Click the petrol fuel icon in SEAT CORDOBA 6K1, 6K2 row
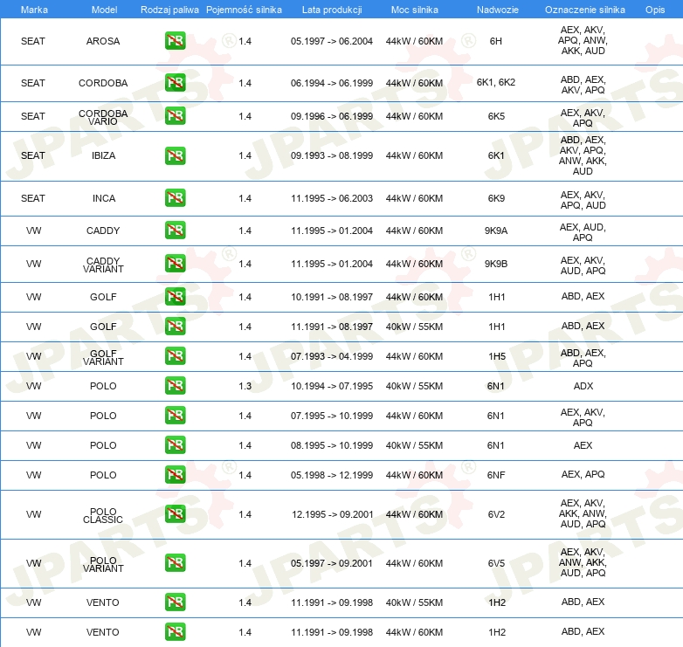 point(175,83)
